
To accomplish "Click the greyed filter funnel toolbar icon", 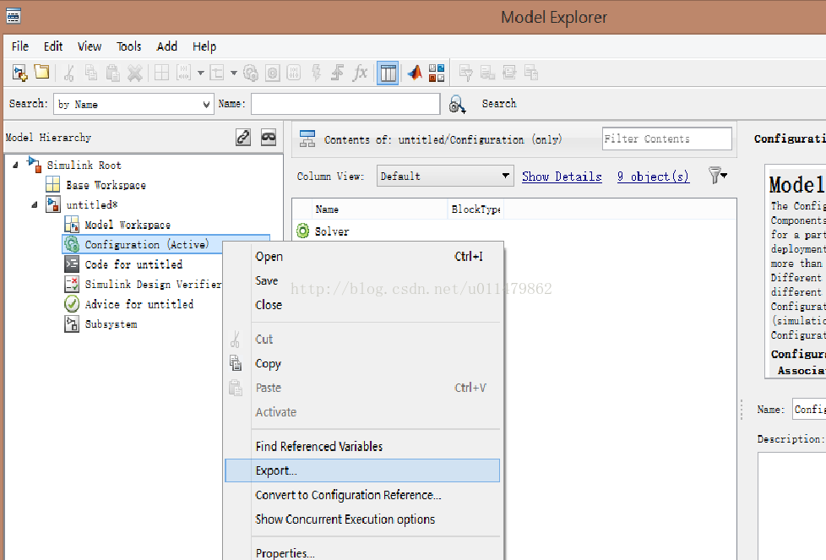I will click(x=465, y=73).
